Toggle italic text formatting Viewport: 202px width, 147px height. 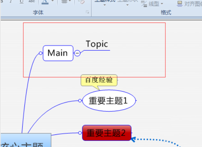(11, 1)
